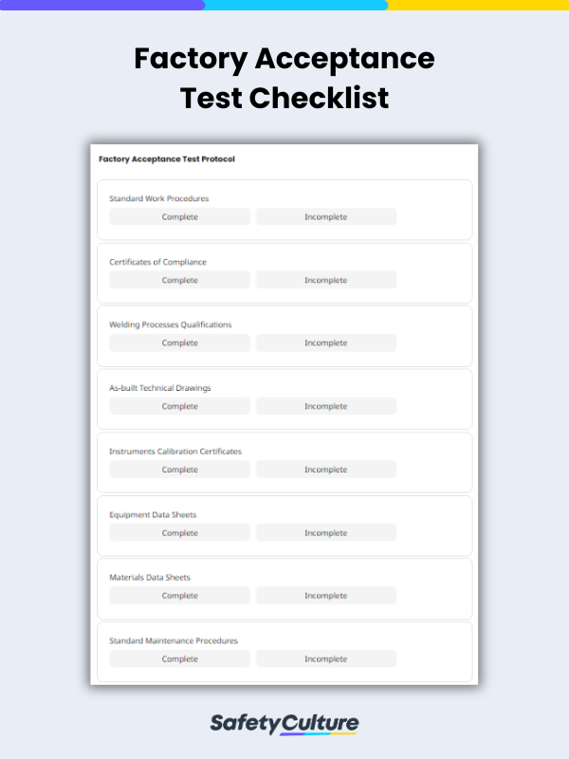Screen dimensions: 569x759
Task: Set Standard Maintenance Procedures to Incomplete
Action: tap(325, 658)
